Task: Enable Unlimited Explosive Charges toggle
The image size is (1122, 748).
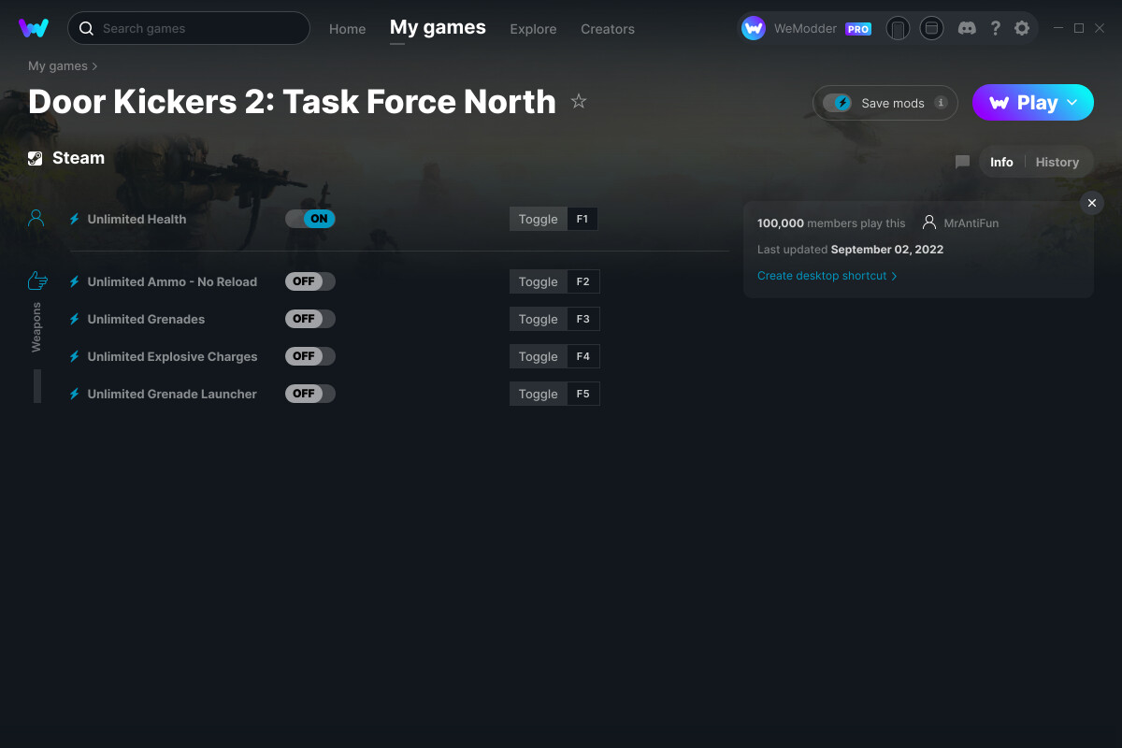Action: [x=310, y=356]
